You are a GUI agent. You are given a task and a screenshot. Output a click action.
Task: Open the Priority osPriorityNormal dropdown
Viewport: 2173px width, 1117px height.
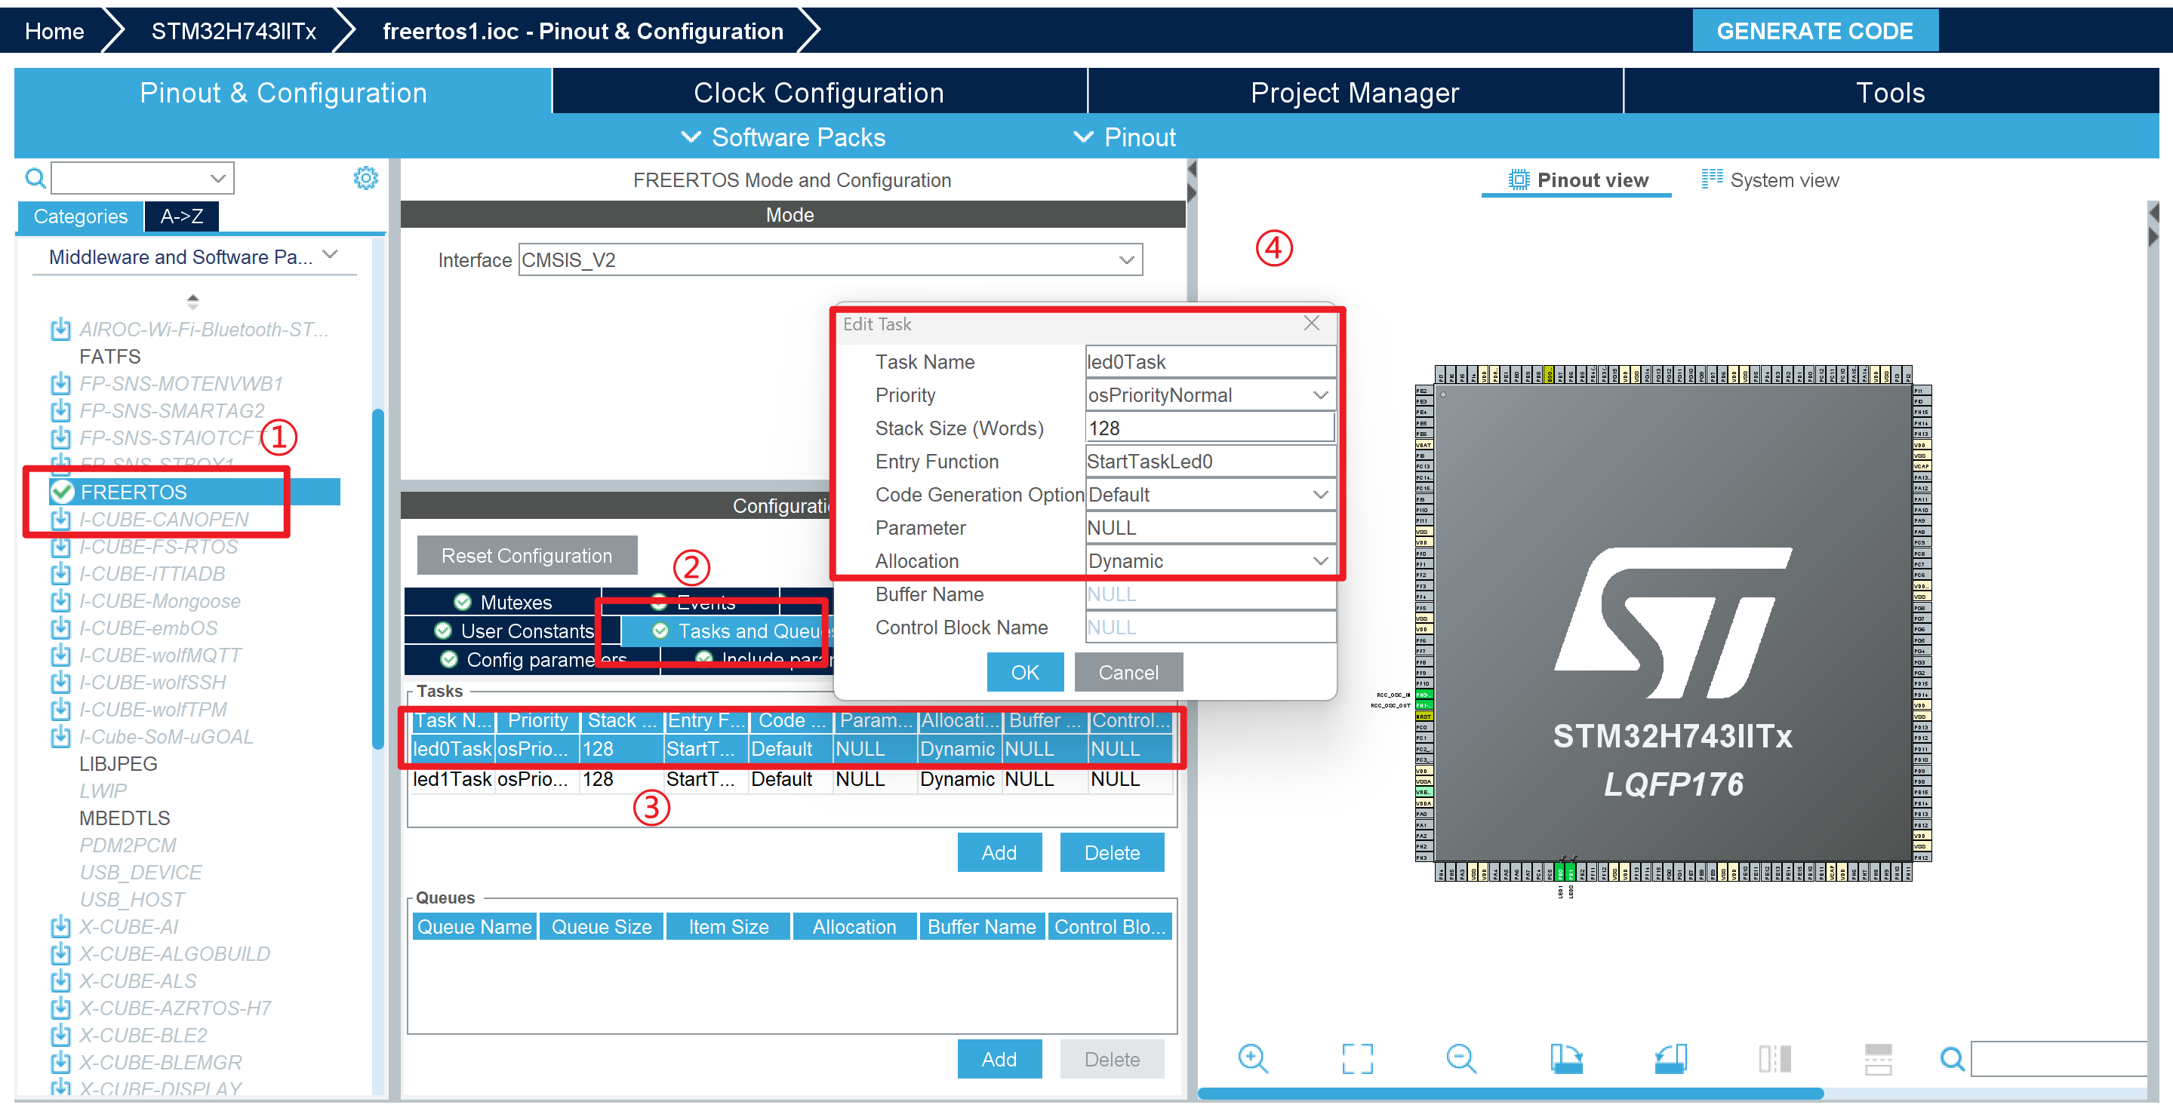tap(1321, 394)
